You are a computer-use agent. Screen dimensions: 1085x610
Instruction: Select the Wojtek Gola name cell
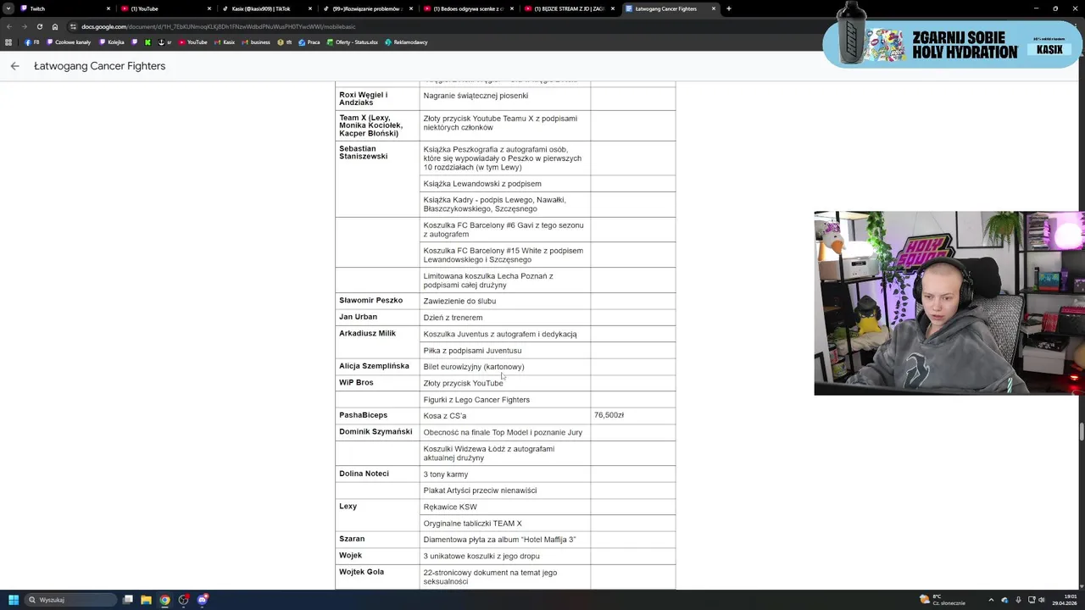pos(377,576)
